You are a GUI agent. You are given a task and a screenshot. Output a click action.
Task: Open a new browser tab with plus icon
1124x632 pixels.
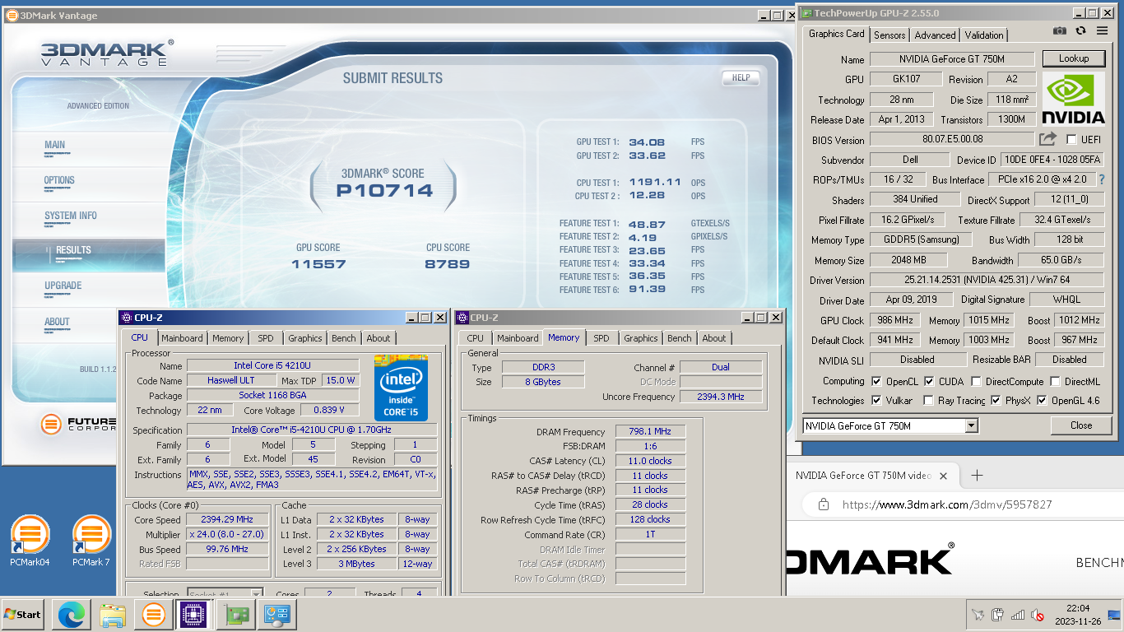point(977,475)
